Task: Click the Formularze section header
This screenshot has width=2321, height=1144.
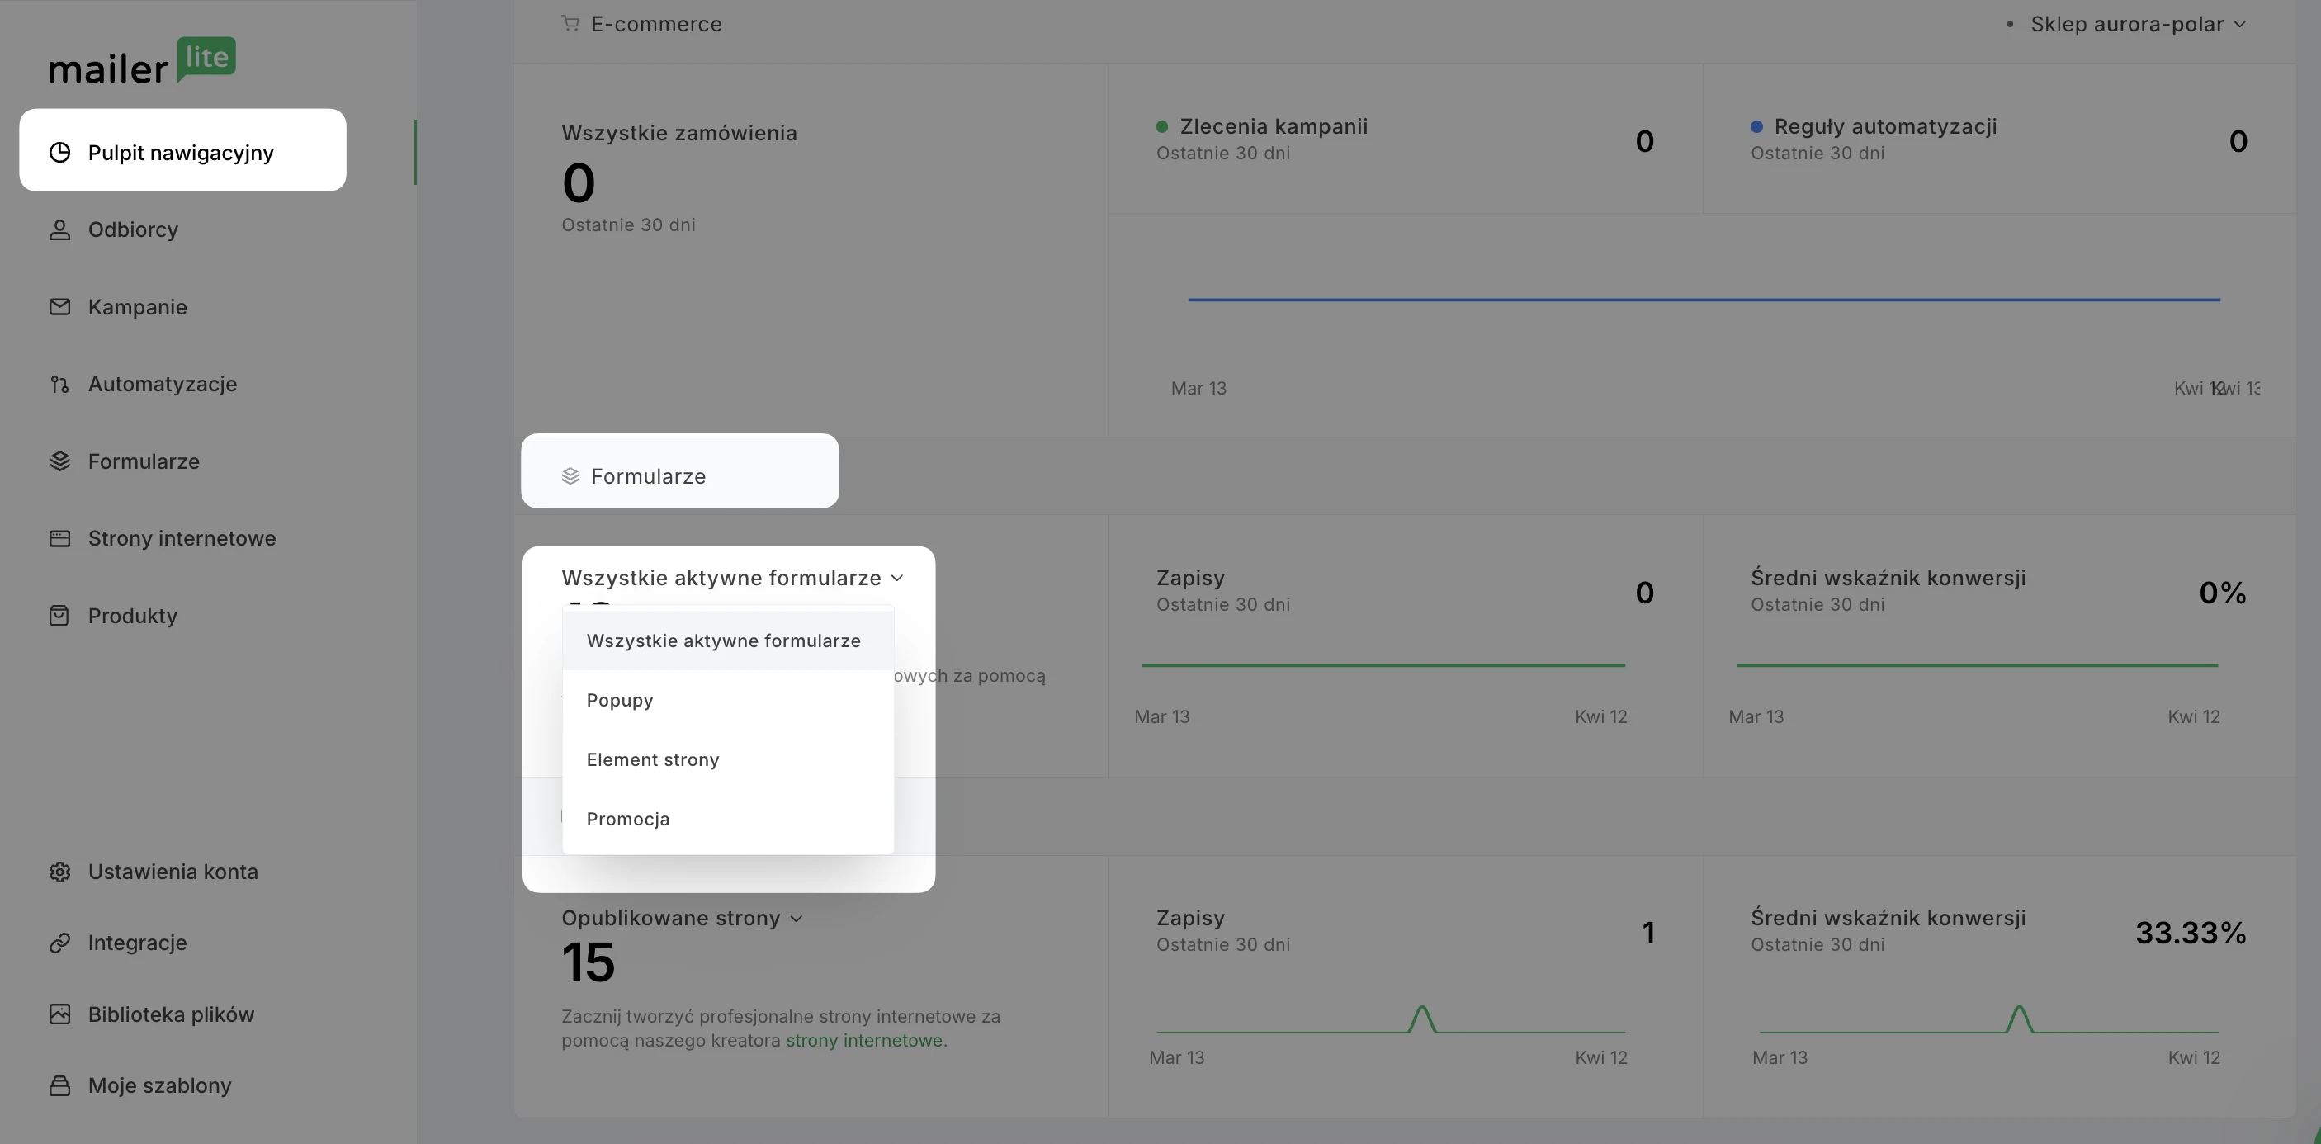Action: 648,475
